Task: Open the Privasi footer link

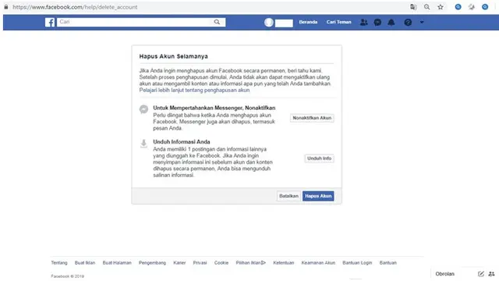Action: [200, 263]
